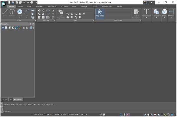Viewport: 177px width, 117px height.
Task: Toggle GRID display in status bar
Action: tap(42, 115)
